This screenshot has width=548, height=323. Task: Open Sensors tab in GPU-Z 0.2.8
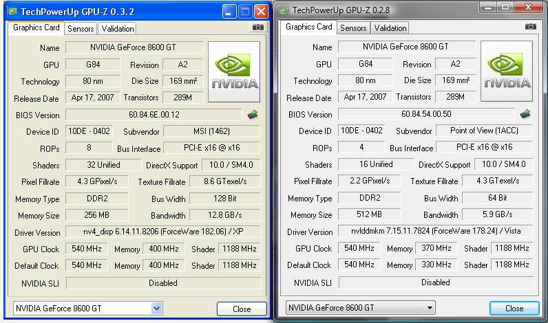[353, 28]
